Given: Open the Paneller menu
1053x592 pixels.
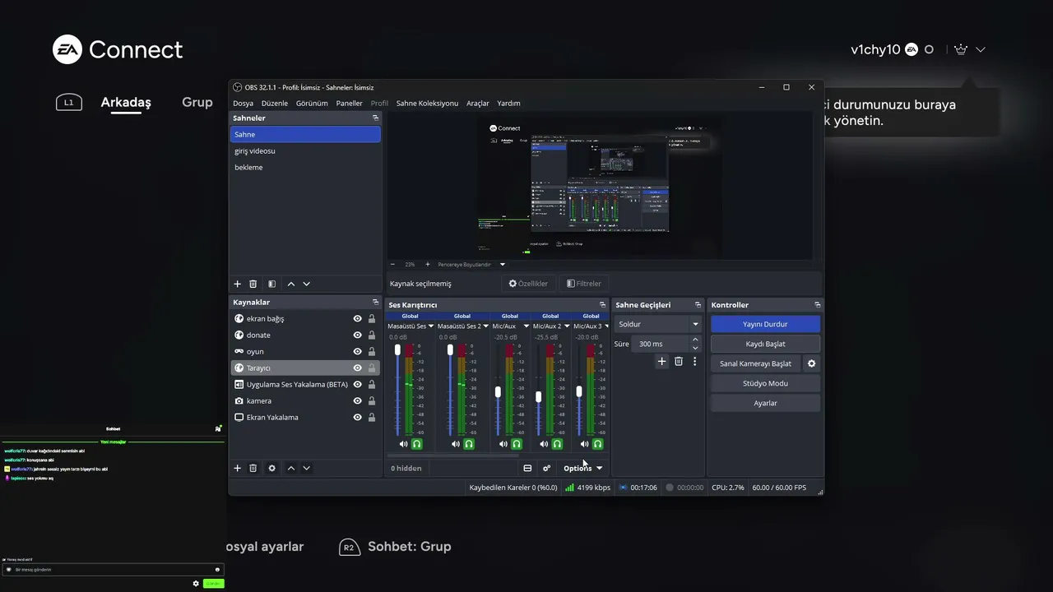Looking at the screenshot, I should click(349, 104).
